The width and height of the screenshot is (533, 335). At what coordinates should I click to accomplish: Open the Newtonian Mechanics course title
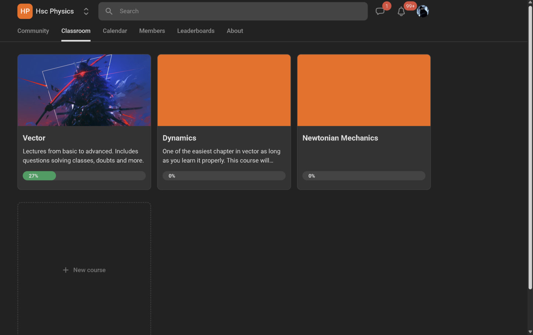340,138
